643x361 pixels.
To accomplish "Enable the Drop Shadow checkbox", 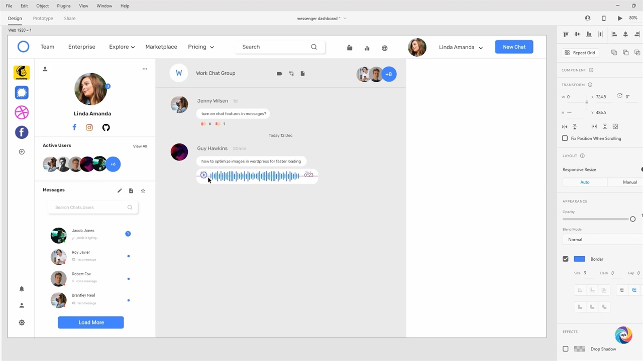I will coord(566,349).
